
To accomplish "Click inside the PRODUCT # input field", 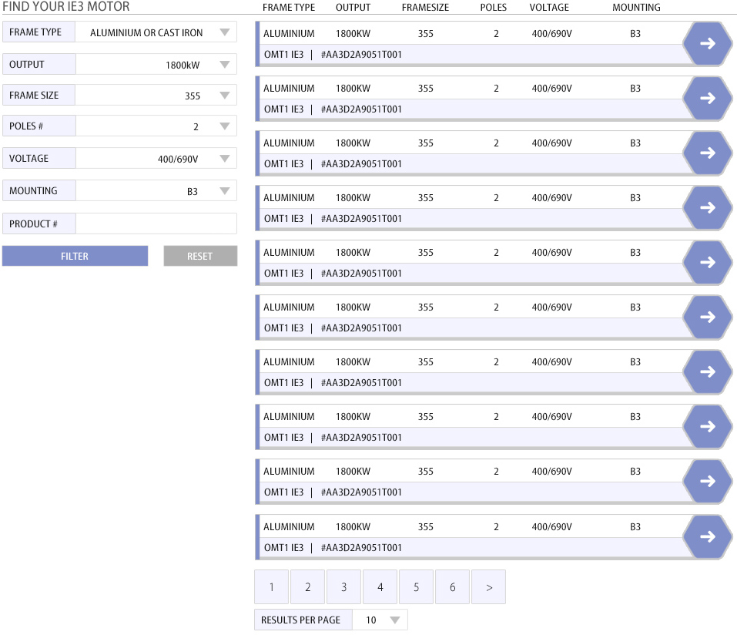I will pyautogui.click(x=156, y=223).
